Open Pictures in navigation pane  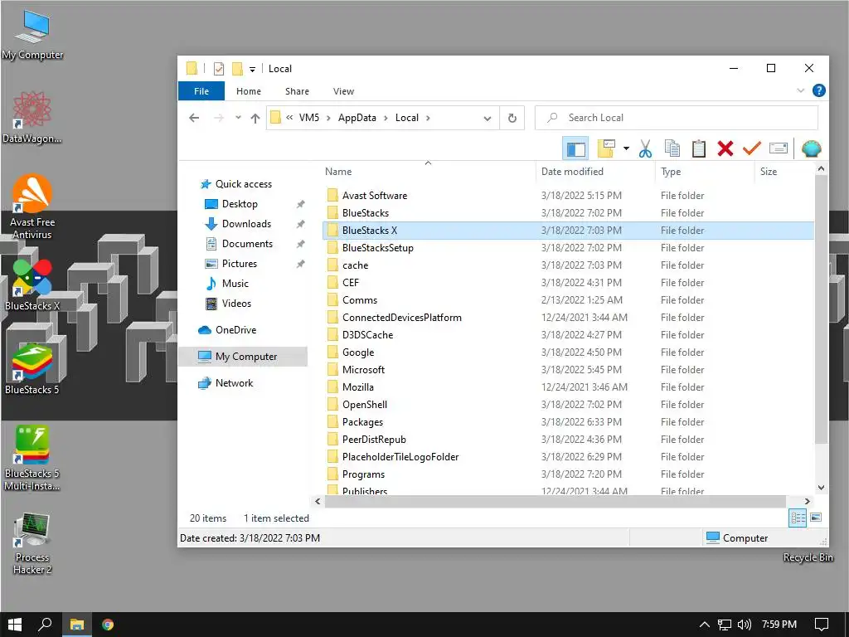click(x=240, y=264)
